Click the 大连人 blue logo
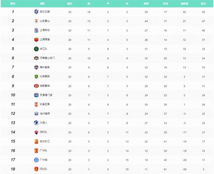 [x=36, y=123]
